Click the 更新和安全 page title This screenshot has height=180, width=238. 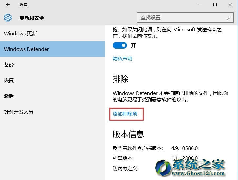pyautogui.click(x=32, y=18)
